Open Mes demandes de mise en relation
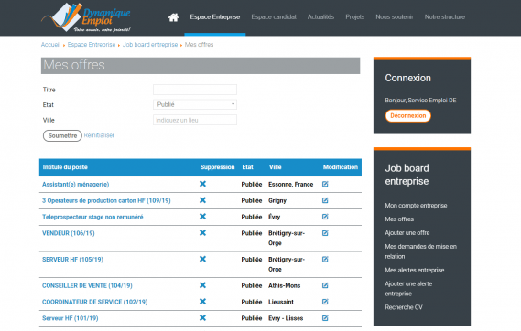Image resolution: width=521 pixels, height=331 pixels. (x=420, y=251)
